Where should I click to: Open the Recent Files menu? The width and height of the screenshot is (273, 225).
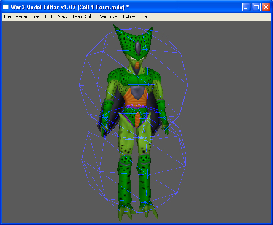[x=28, y=16]
